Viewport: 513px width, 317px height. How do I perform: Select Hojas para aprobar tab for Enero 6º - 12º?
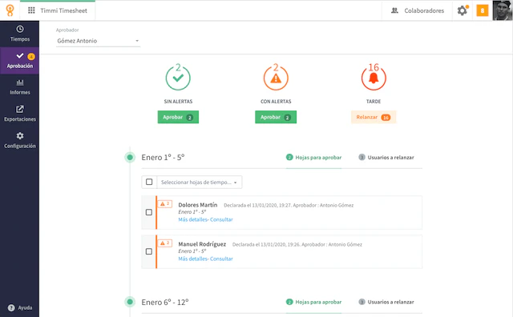(313, 302)
